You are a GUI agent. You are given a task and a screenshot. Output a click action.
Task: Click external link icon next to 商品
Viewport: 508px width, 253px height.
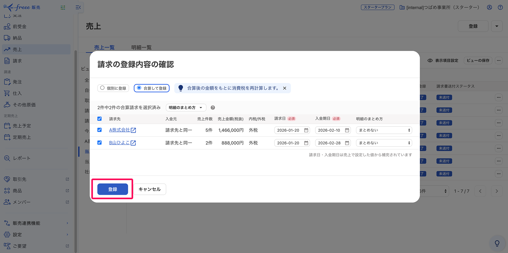coord(67,191)
